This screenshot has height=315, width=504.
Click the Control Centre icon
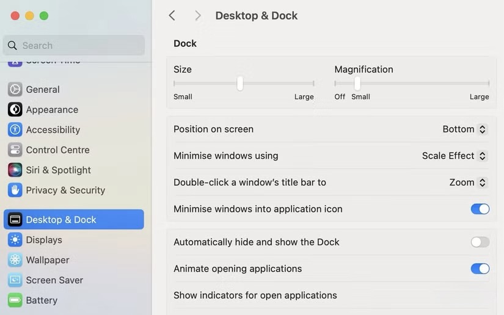15,150
